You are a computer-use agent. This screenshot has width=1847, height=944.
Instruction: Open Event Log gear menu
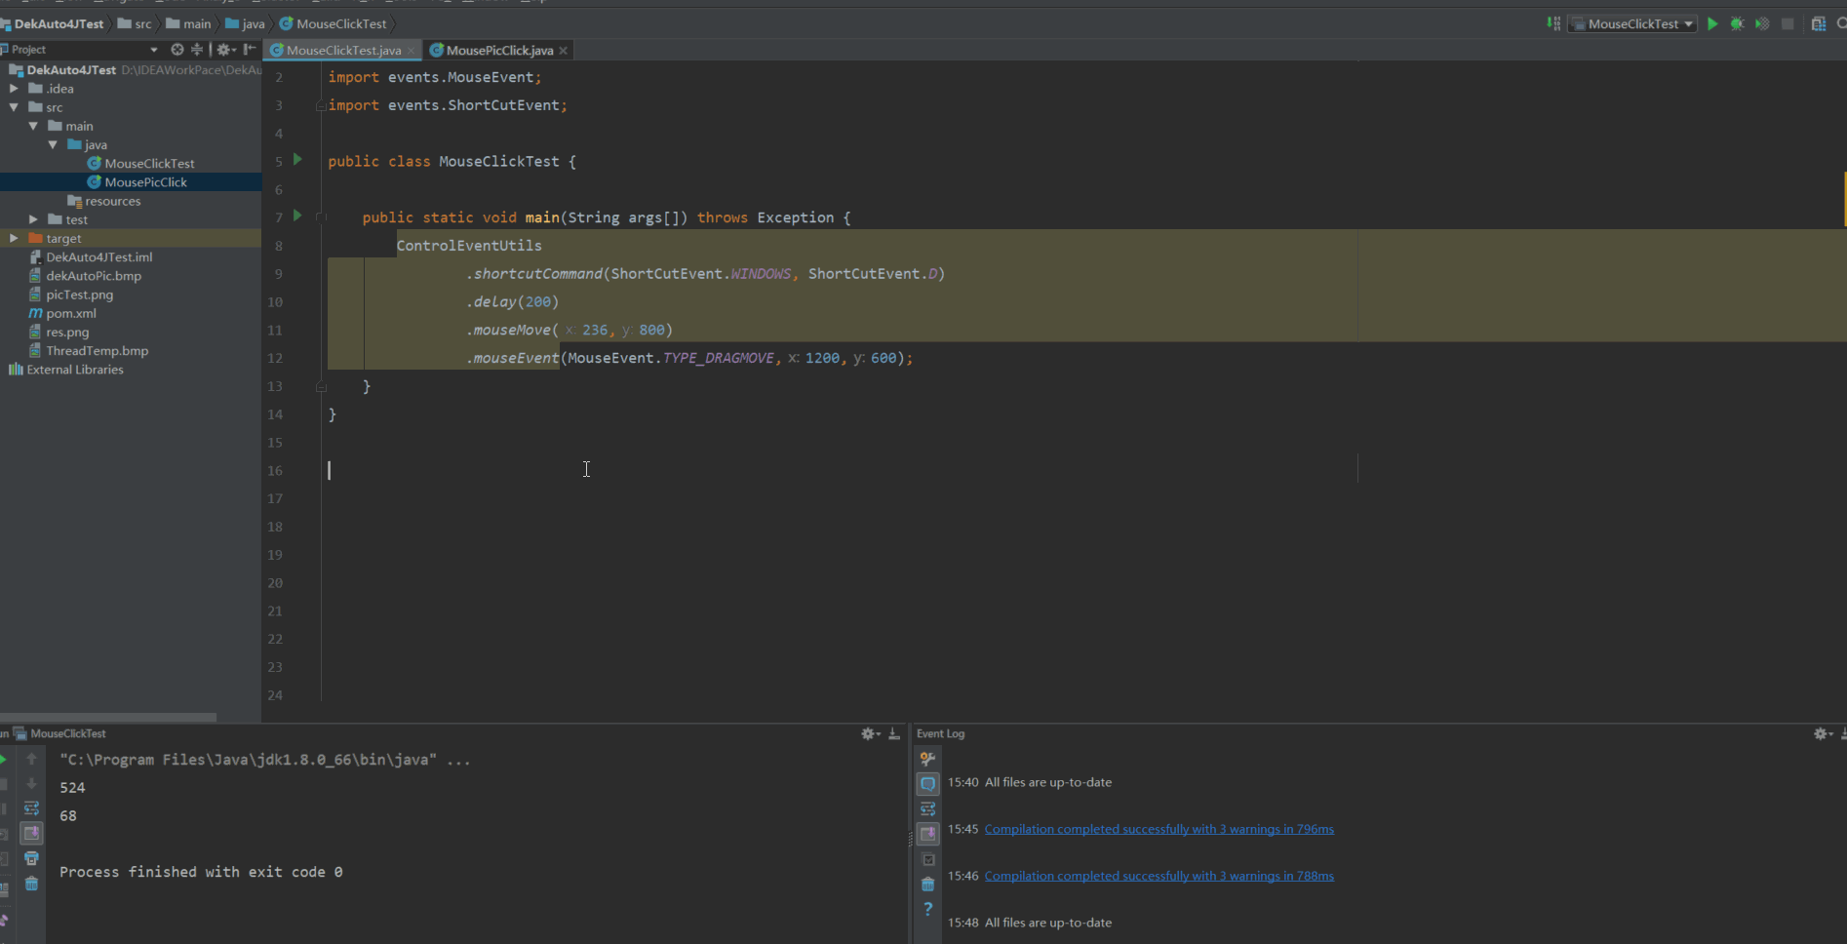tap(1823, 733)
